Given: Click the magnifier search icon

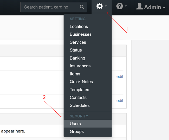Looking at the screenshot, I should coord(82,7).
